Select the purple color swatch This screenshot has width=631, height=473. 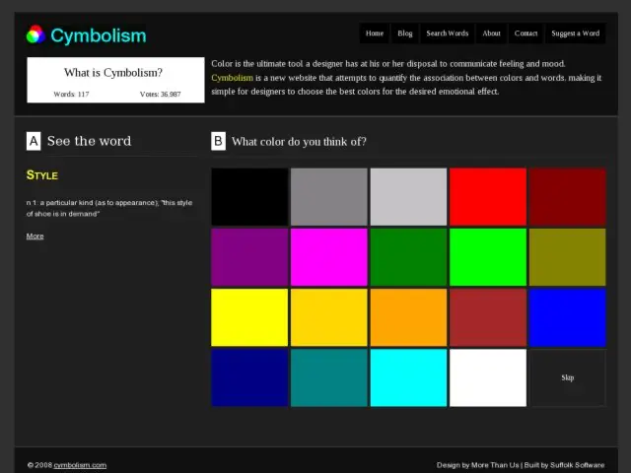click(249, 257)
